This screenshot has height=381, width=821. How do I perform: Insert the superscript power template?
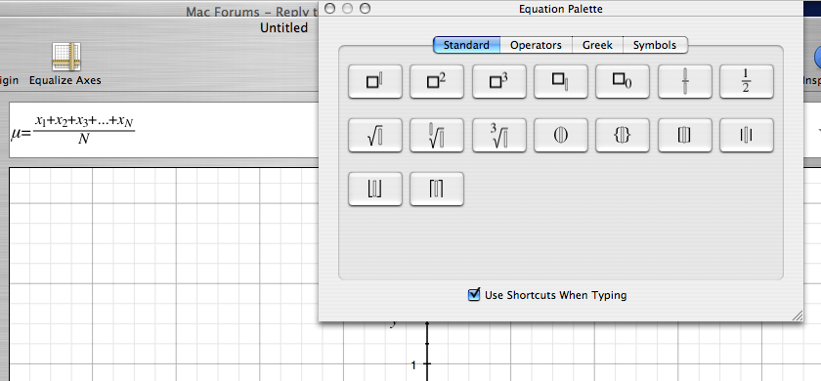pos(375,82)
